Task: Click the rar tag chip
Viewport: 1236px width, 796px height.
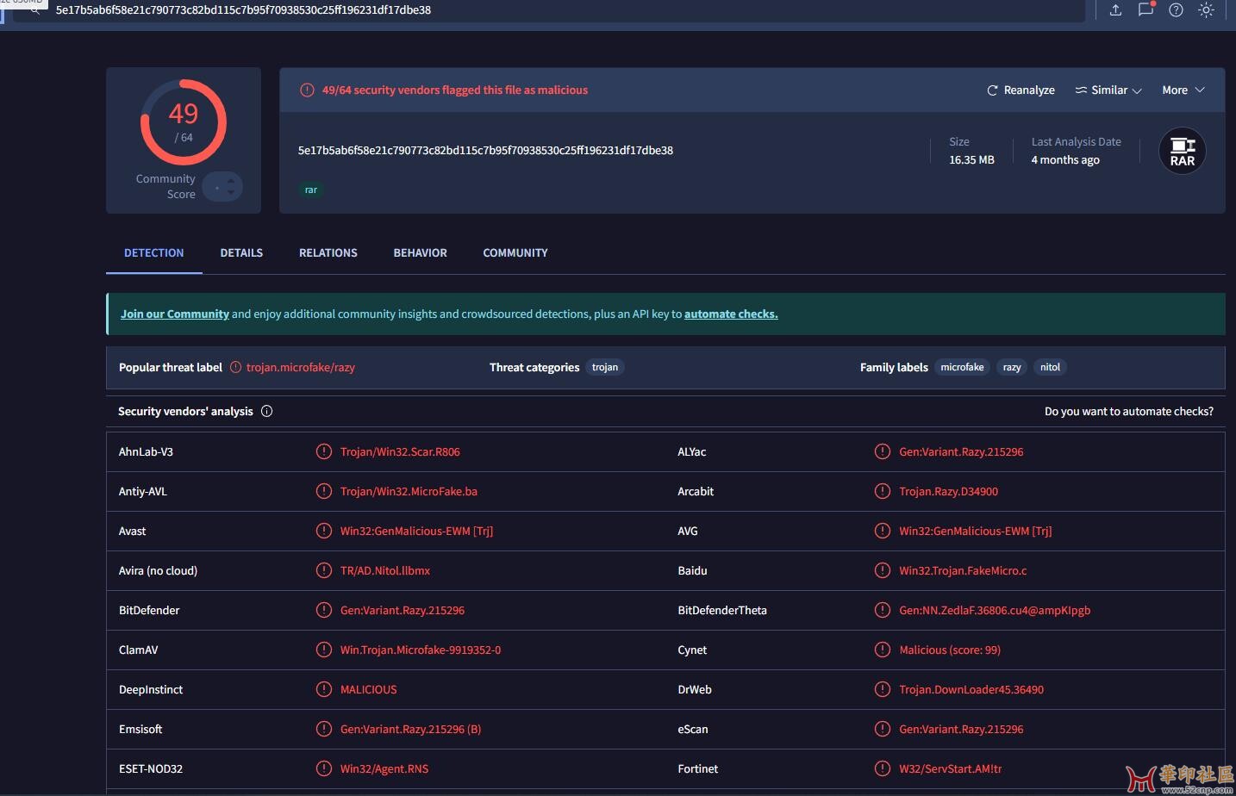Action: click(311, 190)
